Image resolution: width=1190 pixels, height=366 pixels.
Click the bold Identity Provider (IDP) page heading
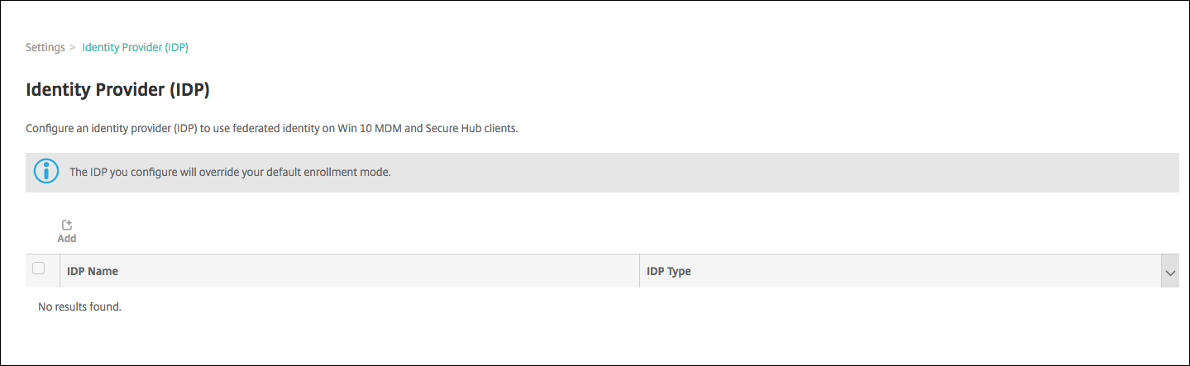117,90
